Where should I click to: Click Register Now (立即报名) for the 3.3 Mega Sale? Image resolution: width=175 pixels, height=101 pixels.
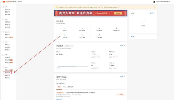[x=121, y=95]
